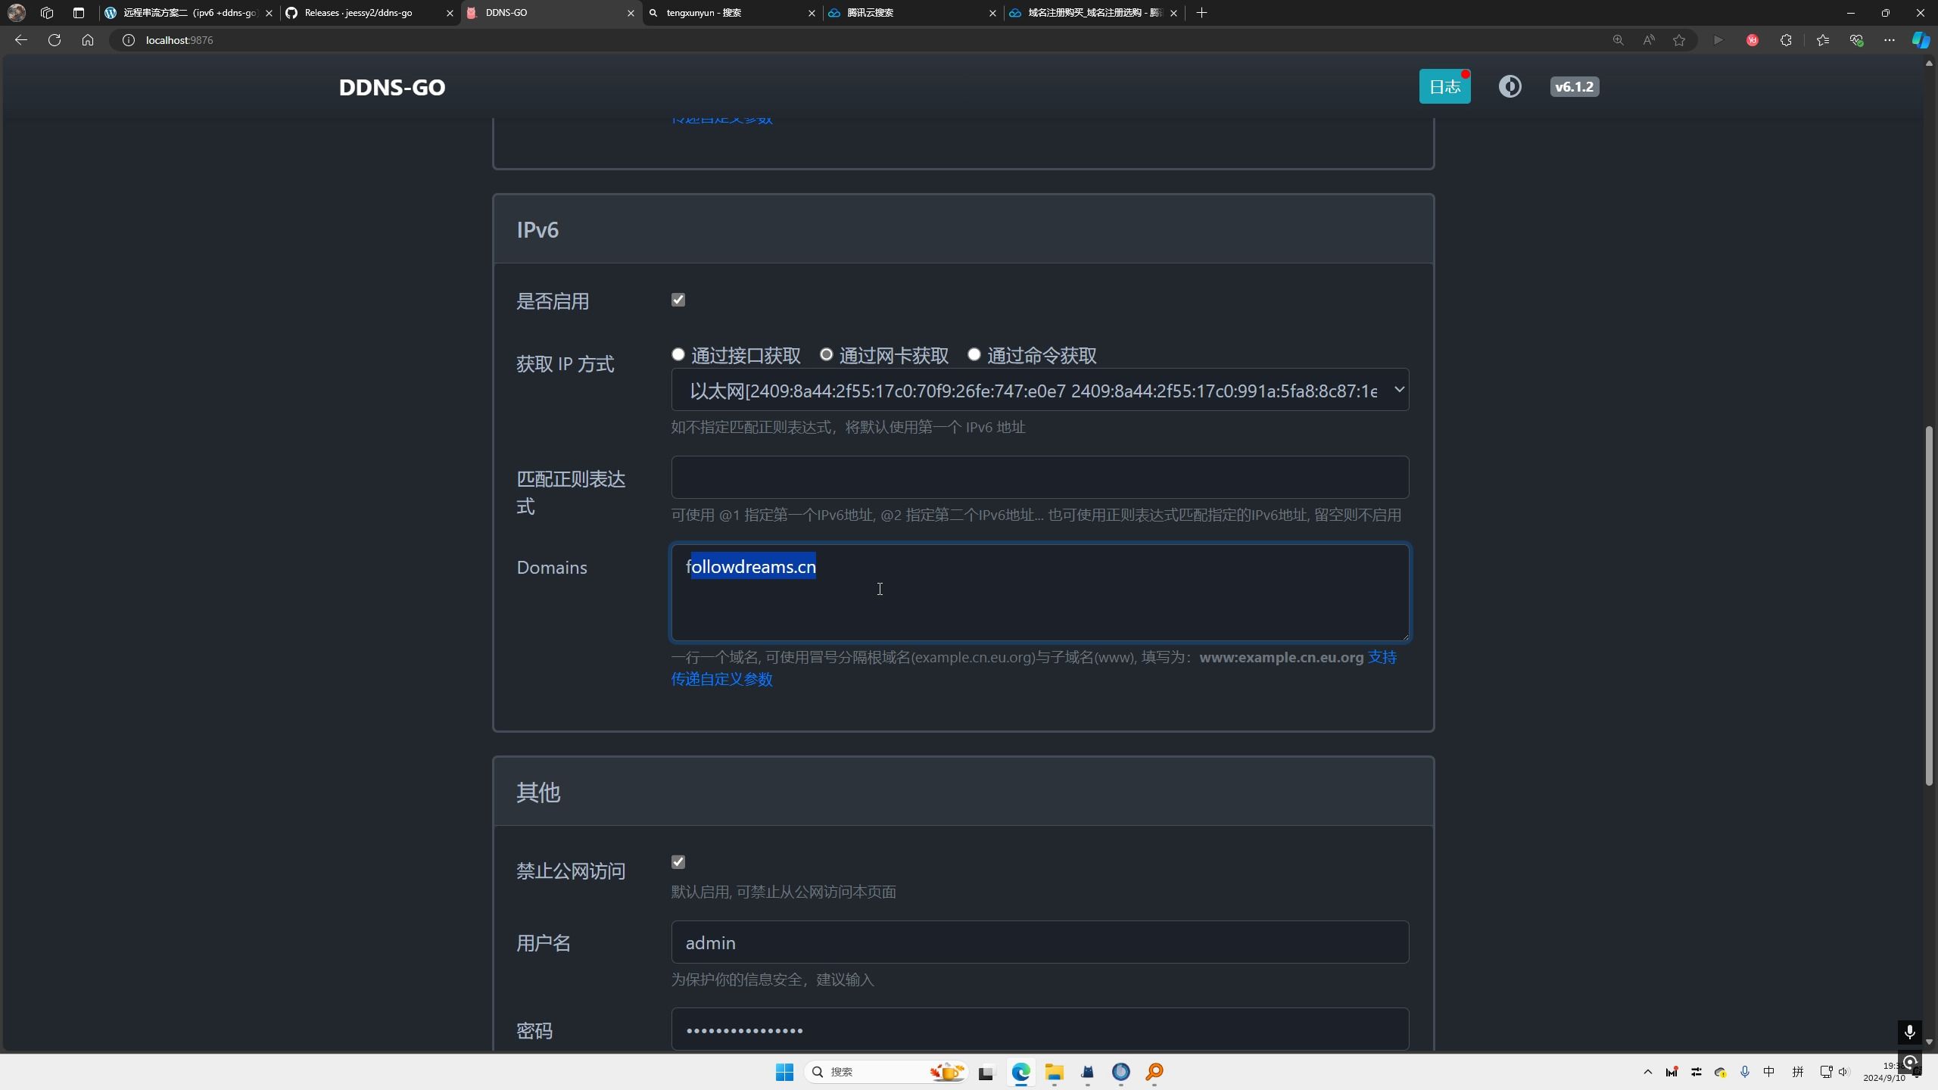Show hidden system tray icons chevron
Viewport: 1938px width, 1090px height.
click(x=1647, y=1072)
